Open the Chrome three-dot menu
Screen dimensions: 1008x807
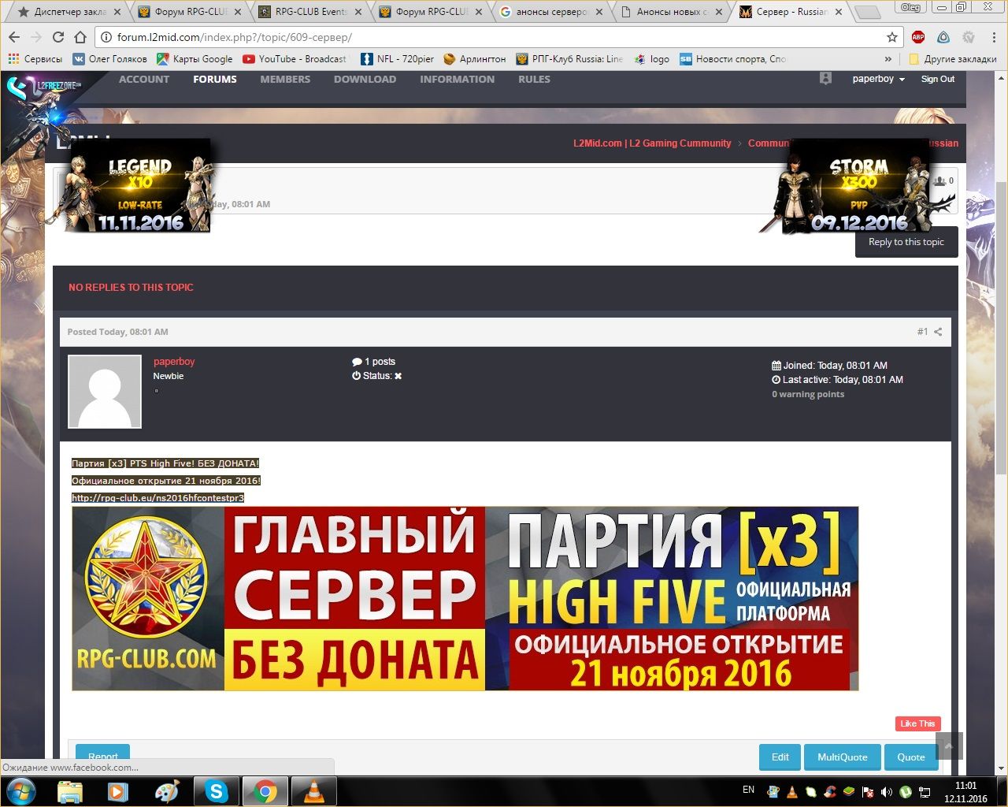[x=993, y=37]
